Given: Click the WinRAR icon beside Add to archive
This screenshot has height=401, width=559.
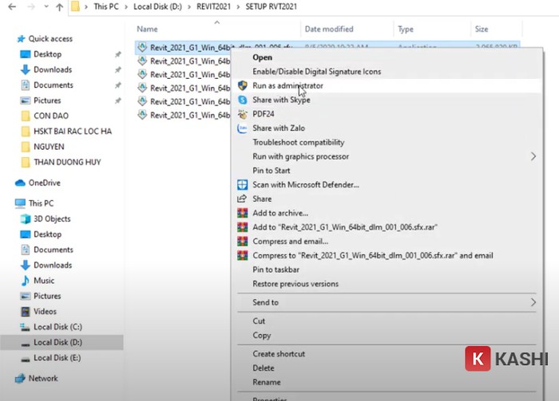Looking at the screenshot, I should coord(243,213).
